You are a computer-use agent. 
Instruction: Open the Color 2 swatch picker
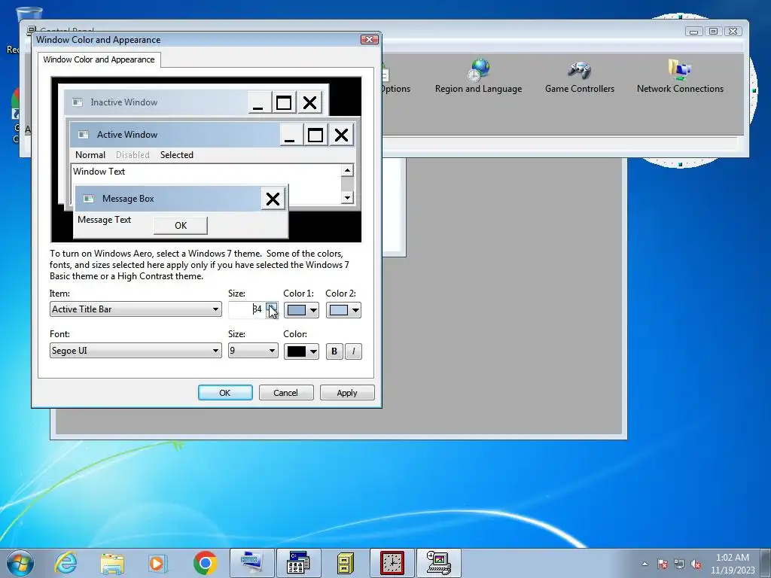pos(343,310)
